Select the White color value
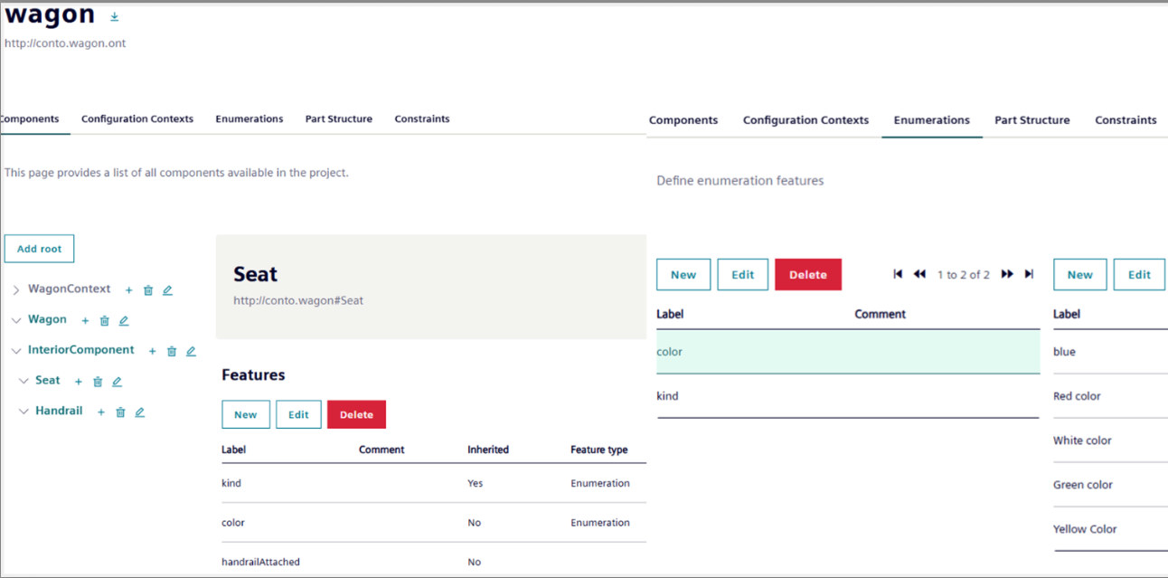The width and height of the screenshot is (1168, 578). pyautogui.click(x=1110, y=441)
